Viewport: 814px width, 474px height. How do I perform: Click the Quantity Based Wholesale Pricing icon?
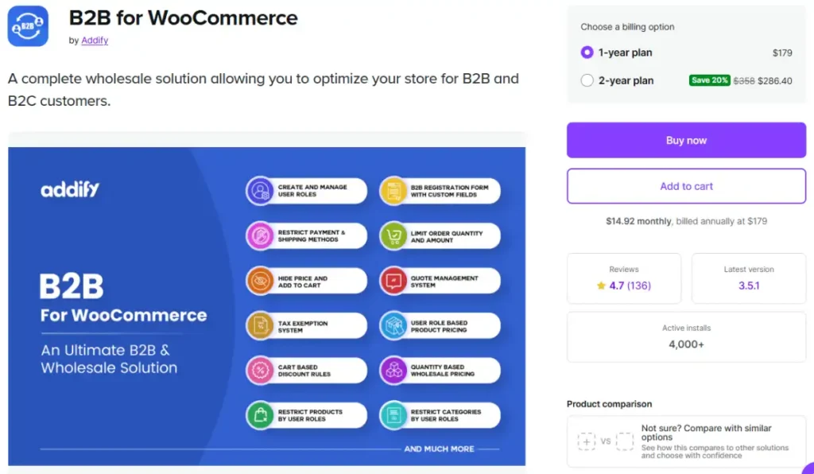(x=393, y=371)
